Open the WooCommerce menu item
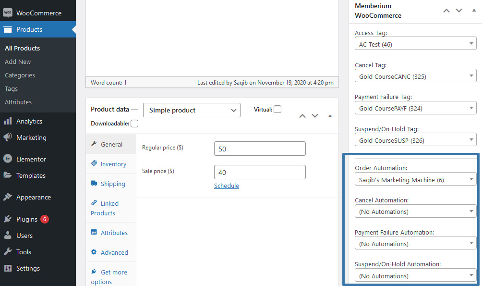 [38, 13]
